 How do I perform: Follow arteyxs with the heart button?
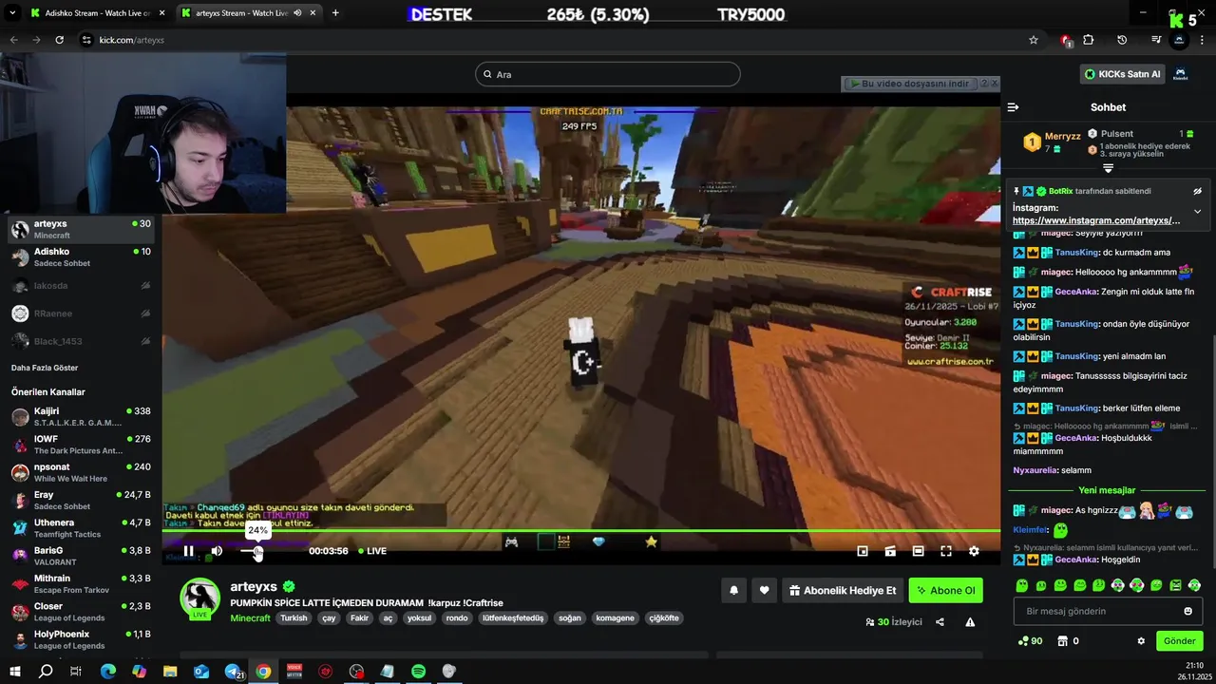point(764,590)
